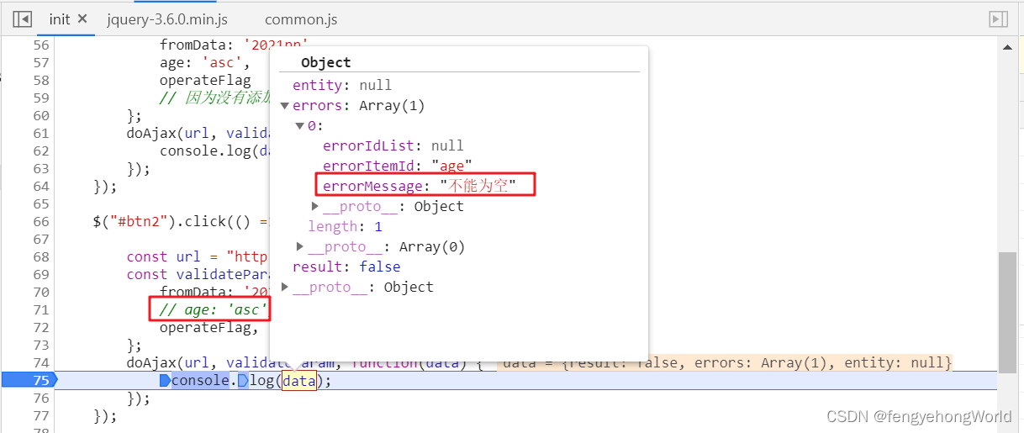The image size is (1024, 433).
Task: Toggle the debugger sidebar icon at right
Action: click(x=998, y=18)
